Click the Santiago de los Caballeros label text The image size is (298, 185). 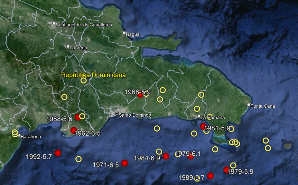84,25
